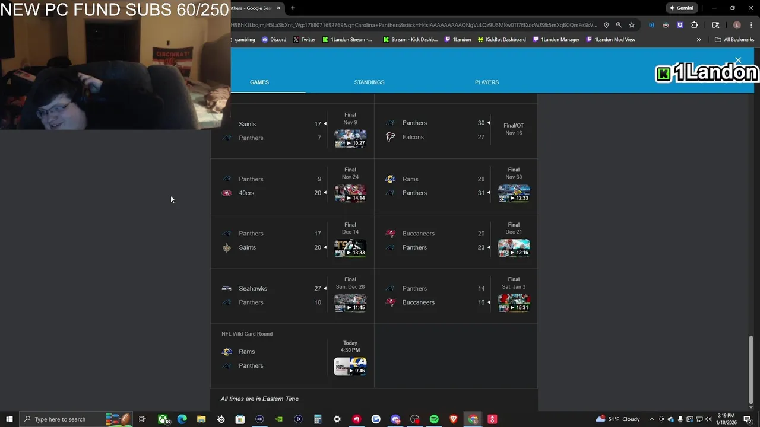
Task: Open Task View on the taskbar
Action: point(142,419)
